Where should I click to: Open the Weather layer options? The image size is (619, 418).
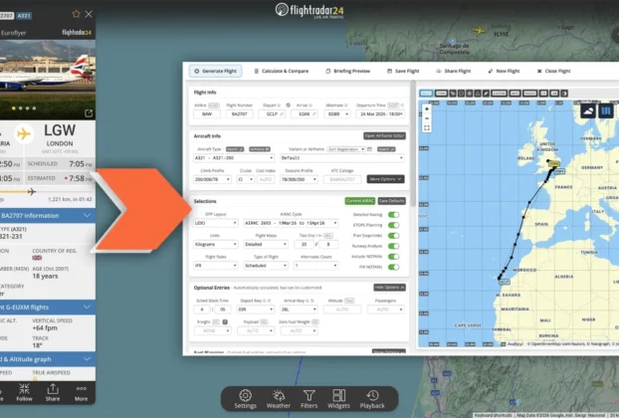pyautogui.click(x=278, y=398)
